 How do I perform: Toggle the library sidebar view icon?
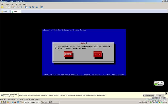26,7
